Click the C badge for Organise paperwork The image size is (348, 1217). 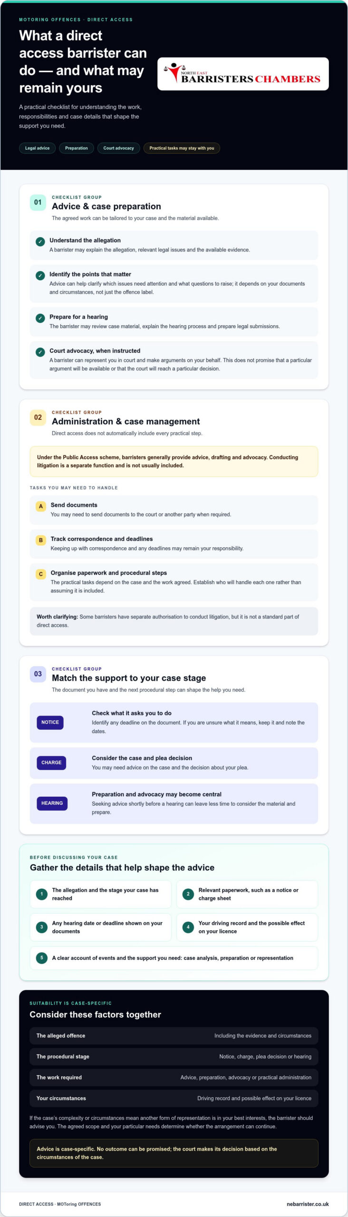[41, 574]
